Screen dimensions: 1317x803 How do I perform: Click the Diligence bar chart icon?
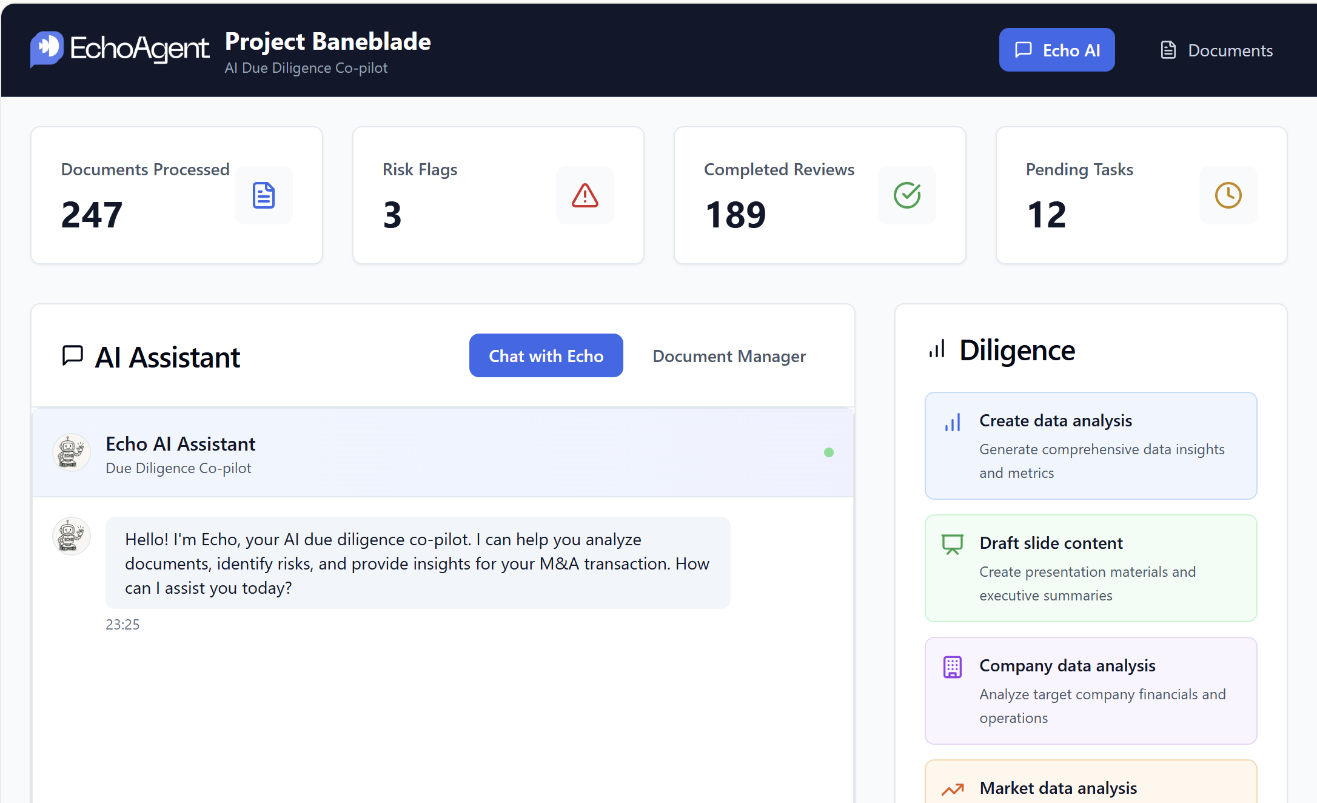click(x=937, y=350)
